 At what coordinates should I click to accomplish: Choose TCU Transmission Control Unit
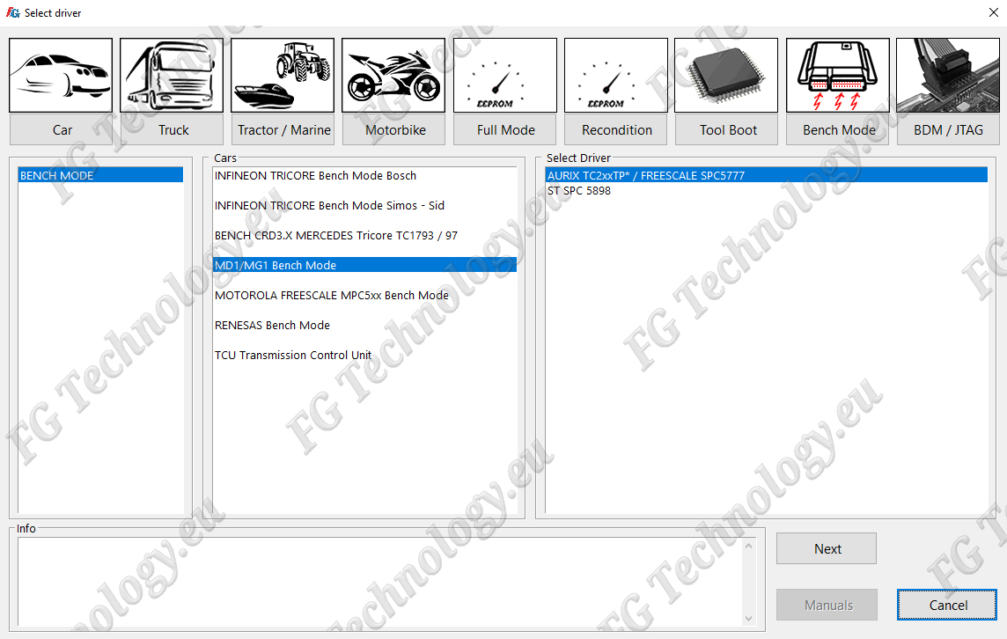coord(293,356)
